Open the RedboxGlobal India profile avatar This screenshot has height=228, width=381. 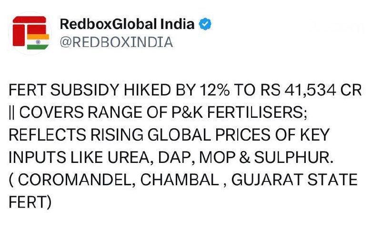point(30,34)
